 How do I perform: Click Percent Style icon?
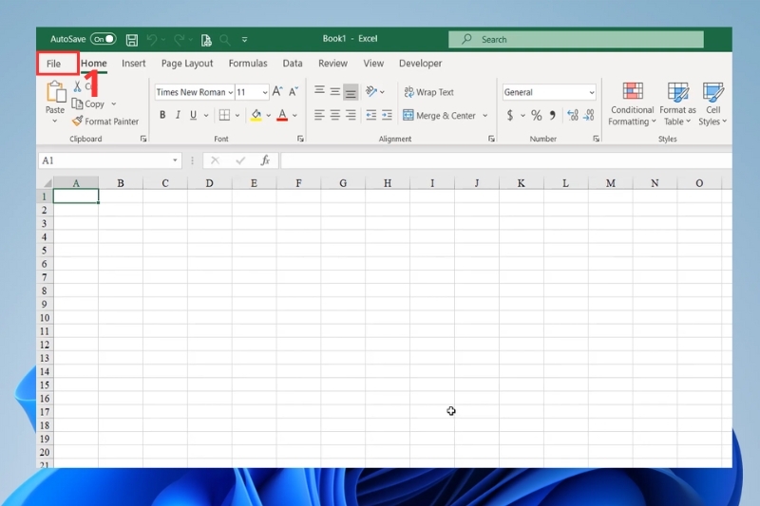point(536,115)
